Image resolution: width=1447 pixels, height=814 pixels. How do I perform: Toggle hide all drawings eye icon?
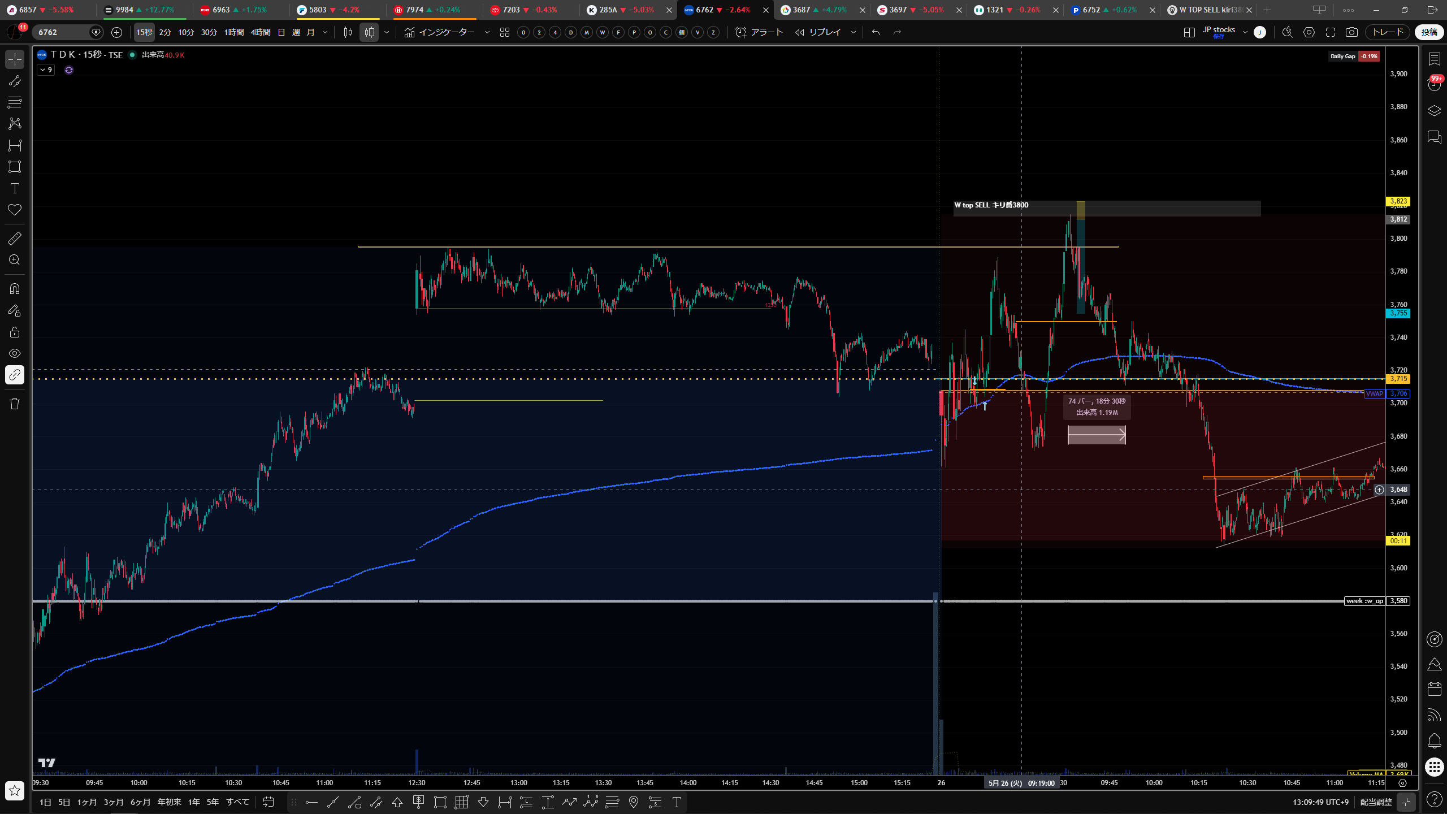(x=15, y=353)
